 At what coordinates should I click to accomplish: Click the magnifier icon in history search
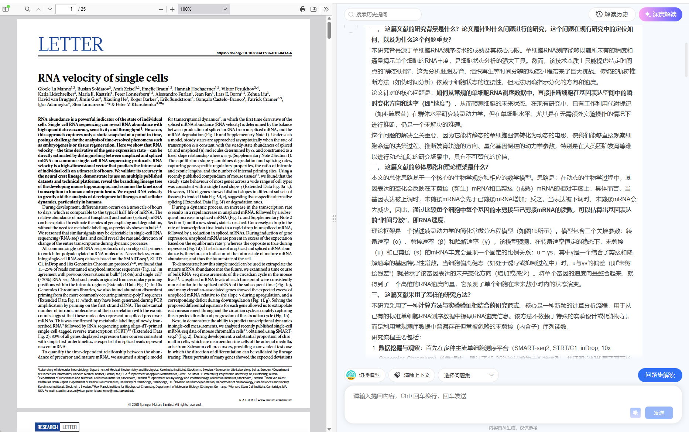(351, 14)
